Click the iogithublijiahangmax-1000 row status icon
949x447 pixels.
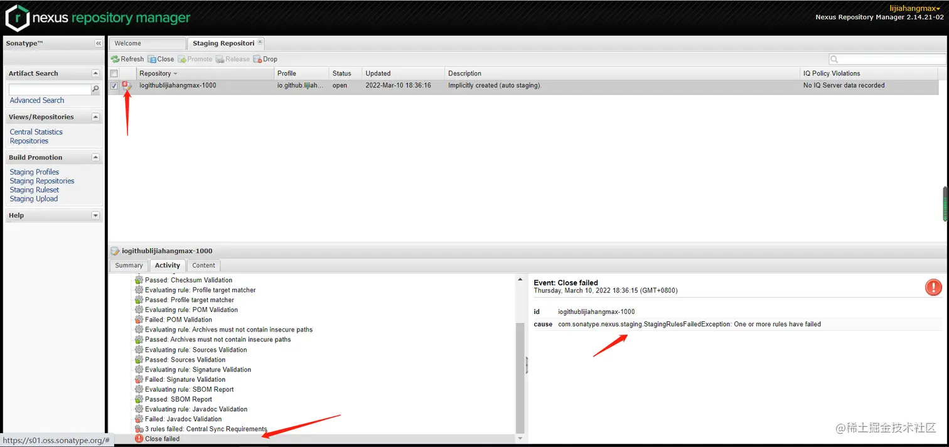[x=127, y=86]
